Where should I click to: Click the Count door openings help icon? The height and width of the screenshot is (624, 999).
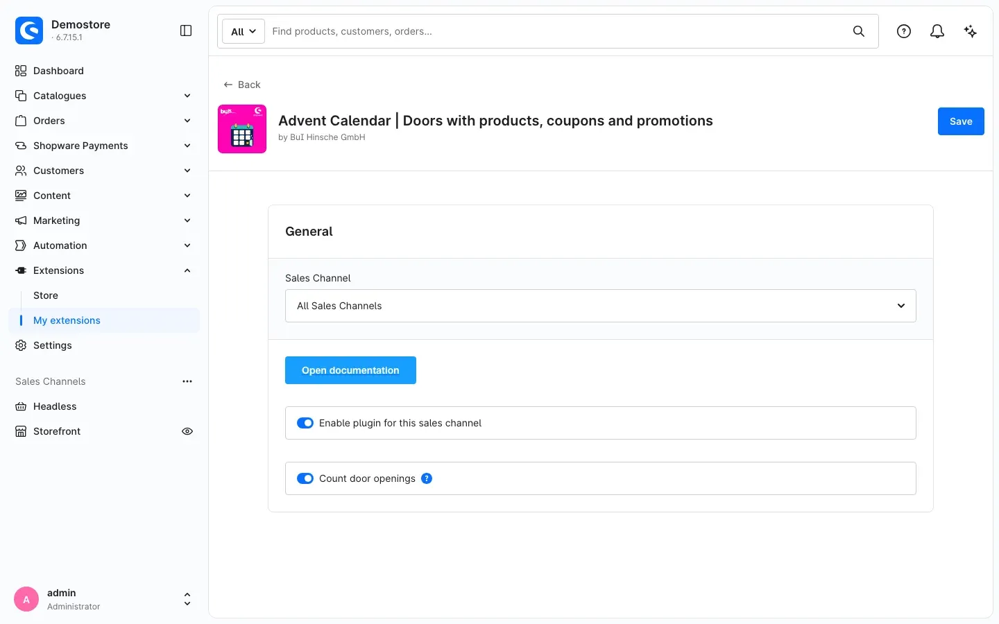coord(427,478)
